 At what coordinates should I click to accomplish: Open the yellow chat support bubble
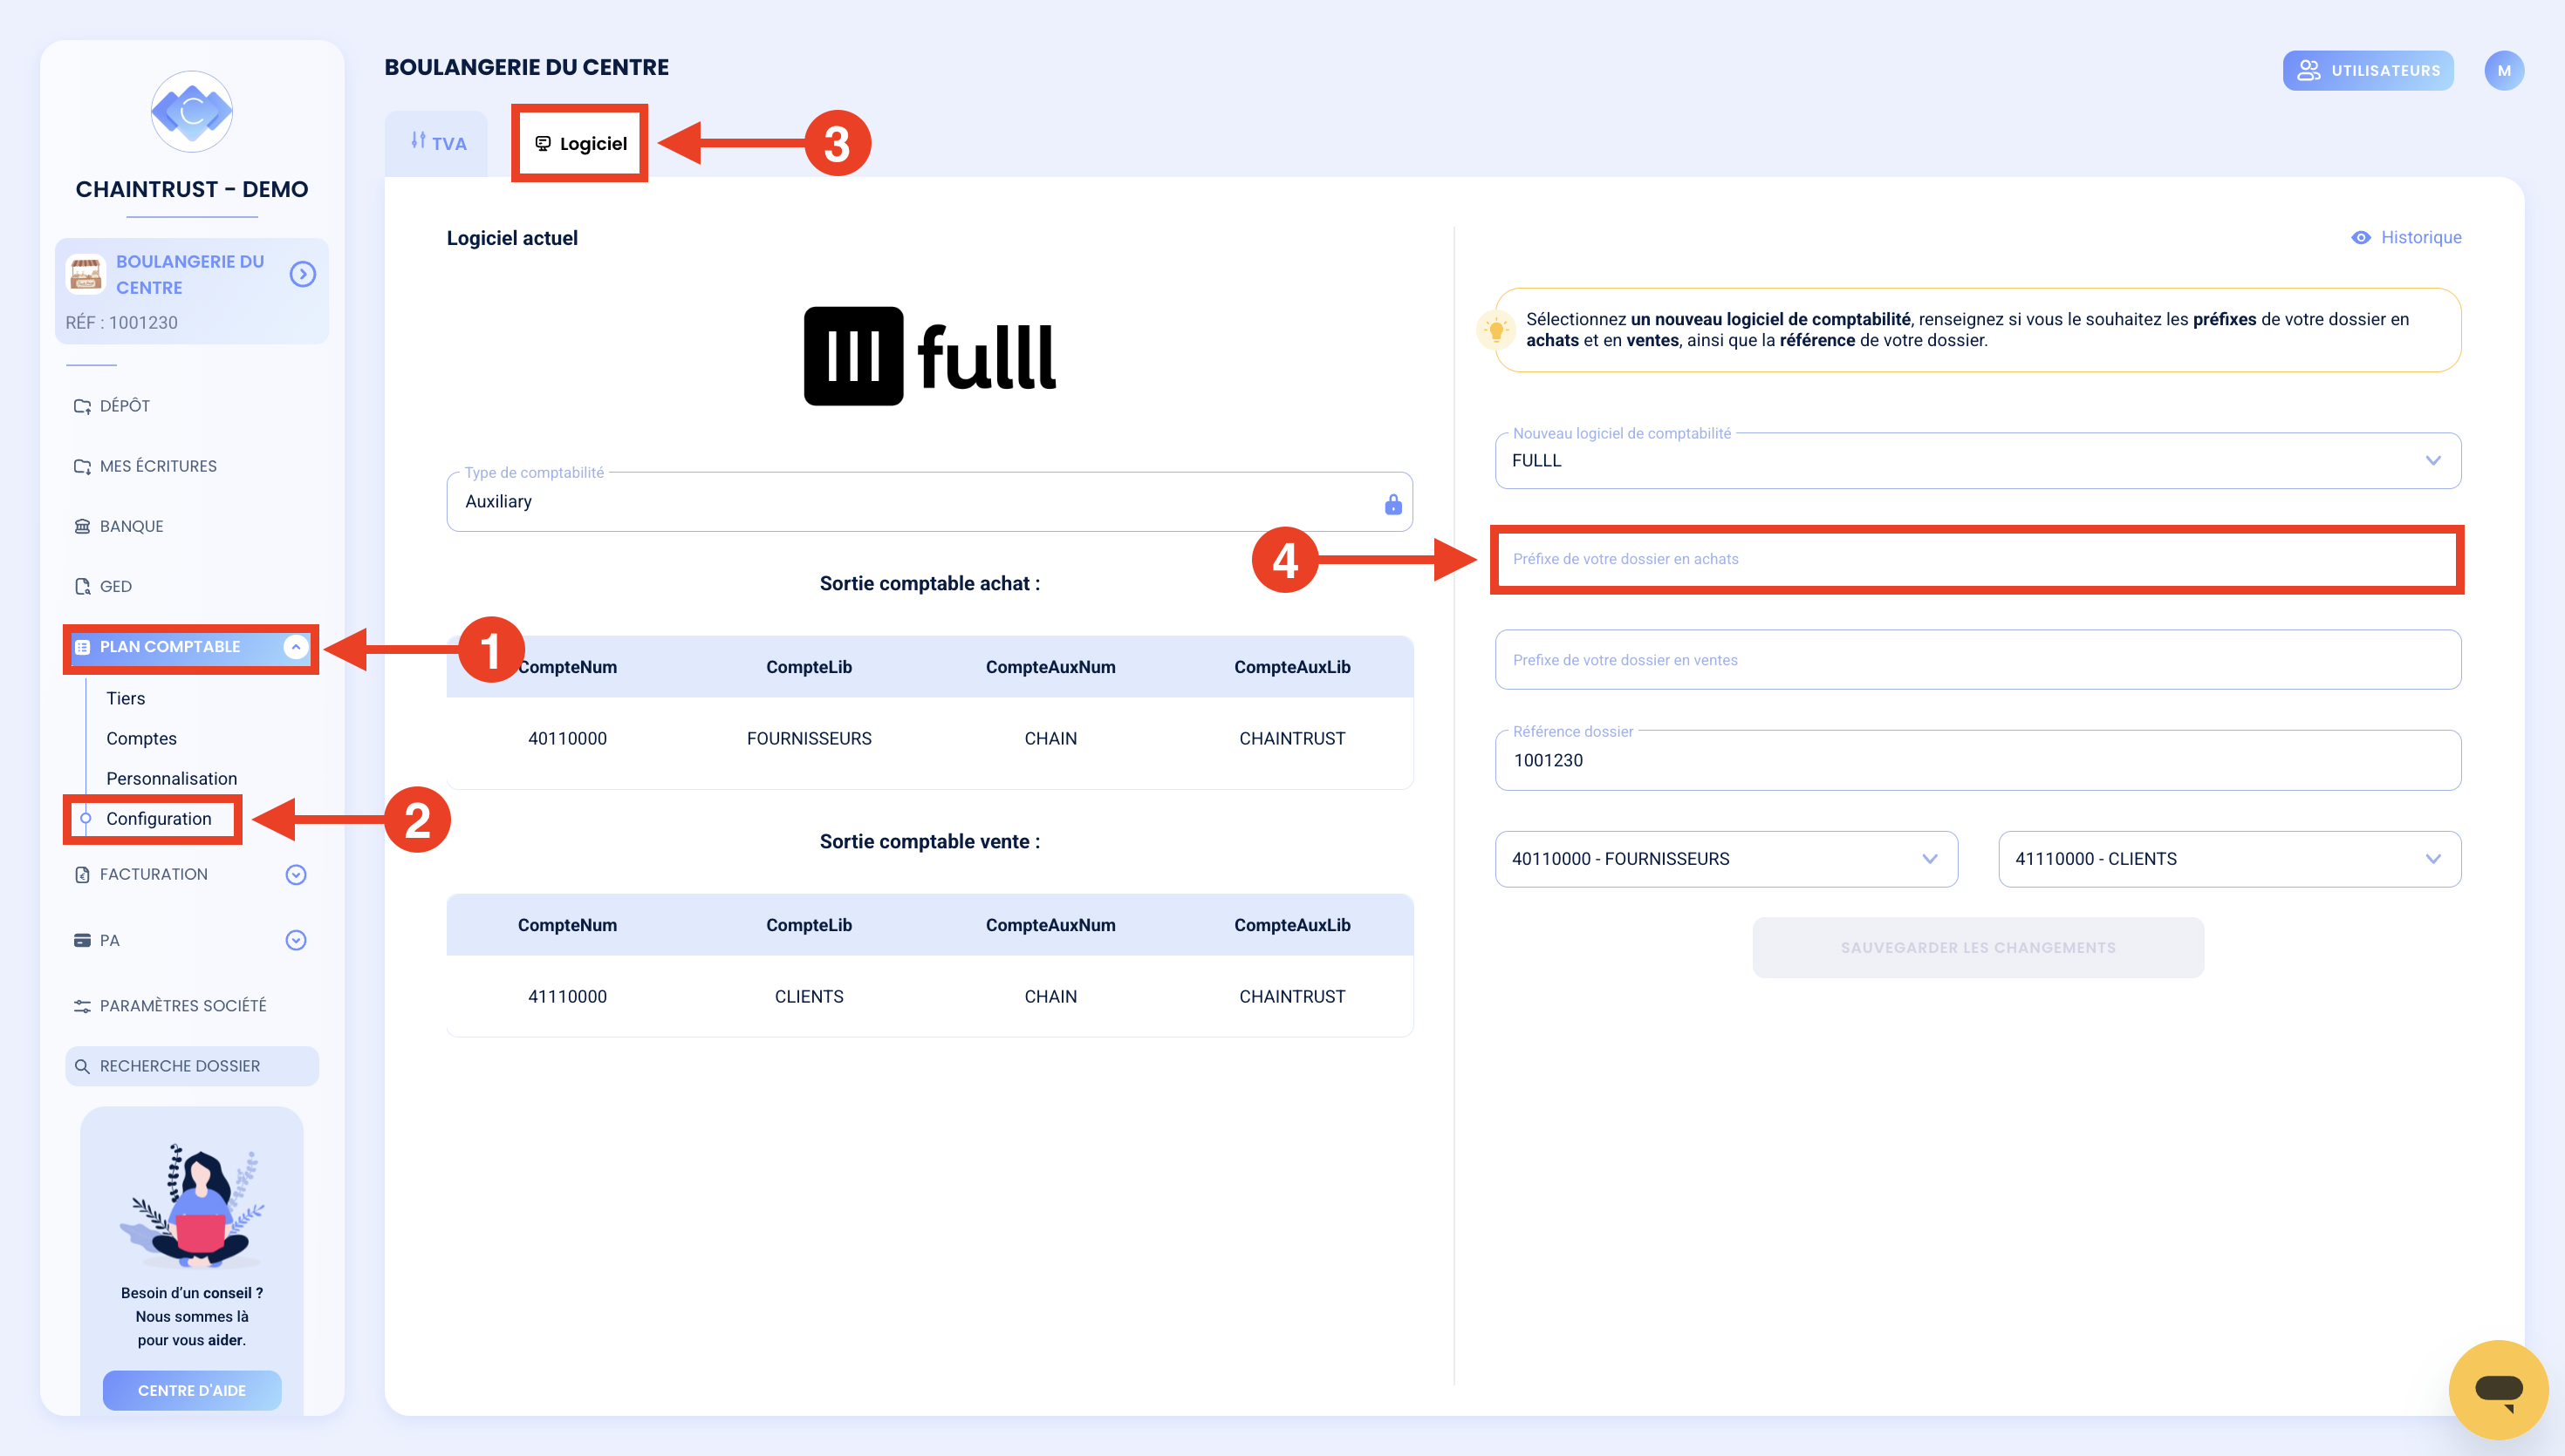(x=2498, y=1389)
